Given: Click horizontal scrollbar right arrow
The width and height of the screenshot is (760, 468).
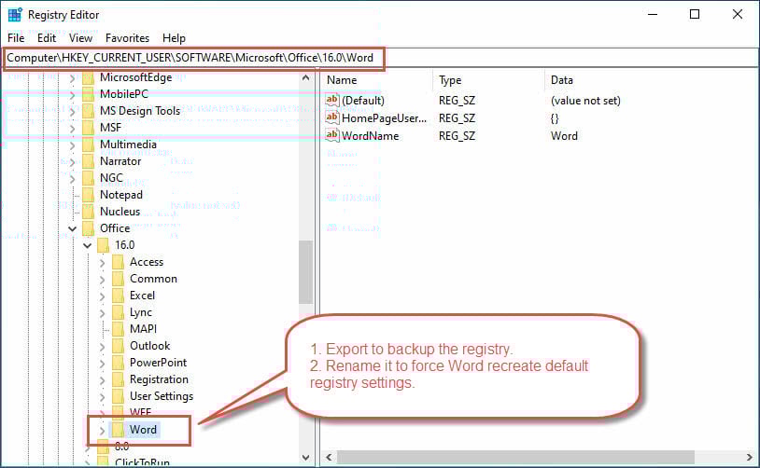Looking at the screenshot, I should (x=750, y=458).
